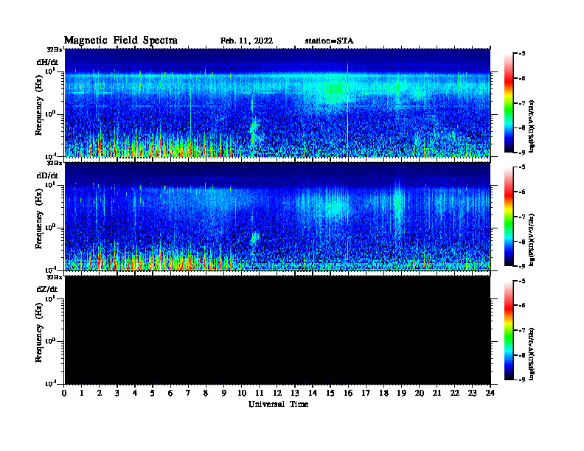584x451 pixels.
Task: Click hour tick label "7" on time axis
Action: click(x=188, y=394)
